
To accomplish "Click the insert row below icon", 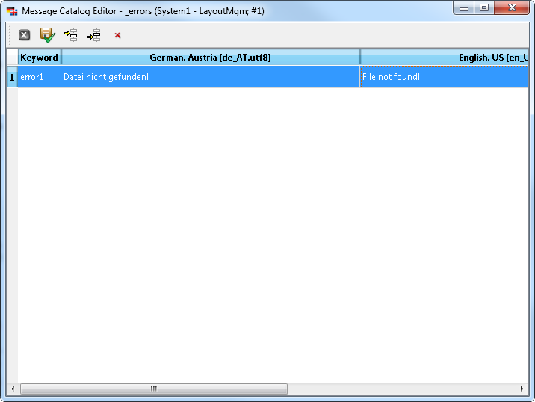I will (94, 35).
